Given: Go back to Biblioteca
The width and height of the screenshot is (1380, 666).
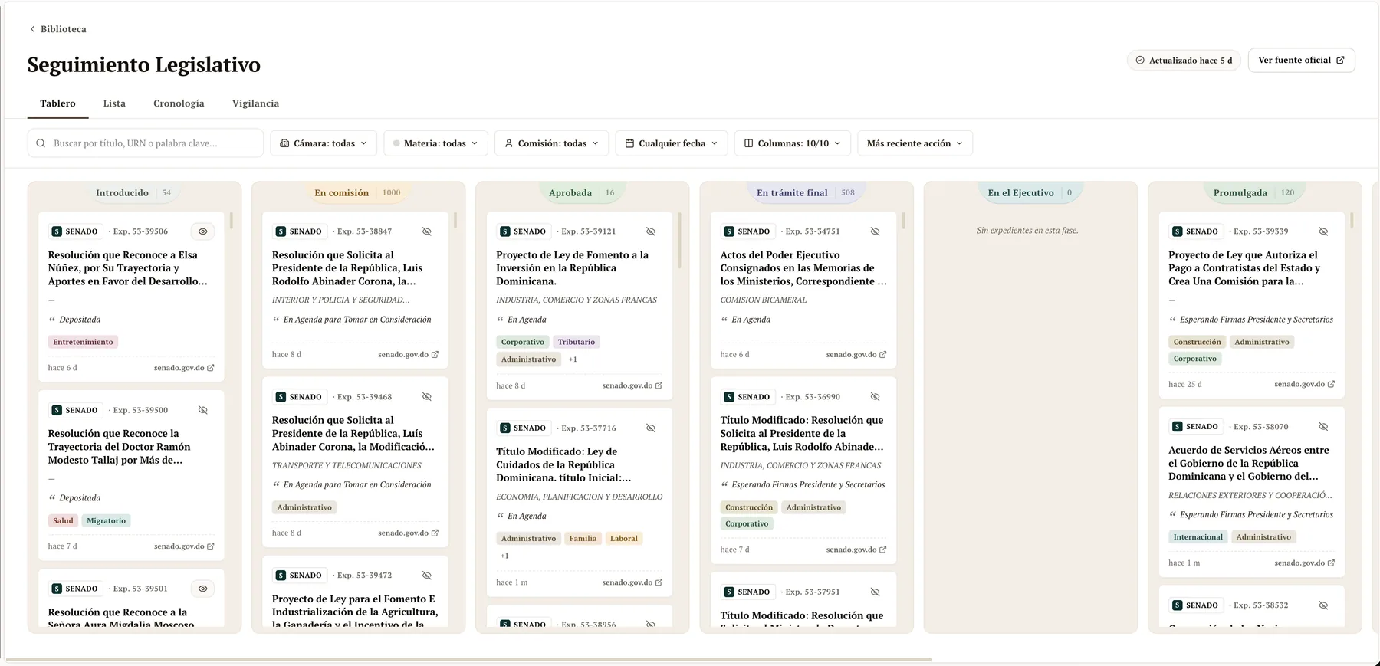Looking at the screenshot, I should click(58, 29).
